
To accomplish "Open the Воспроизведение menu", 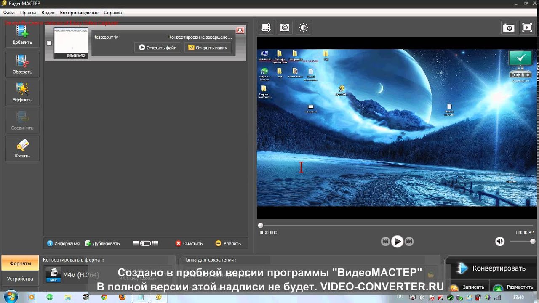I will [79, 13].
